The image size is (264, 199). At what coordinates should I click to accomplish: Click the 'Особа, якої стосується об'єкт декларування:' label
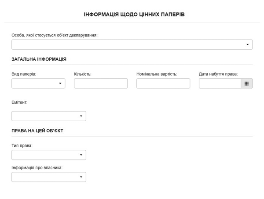tap(55, 35)
